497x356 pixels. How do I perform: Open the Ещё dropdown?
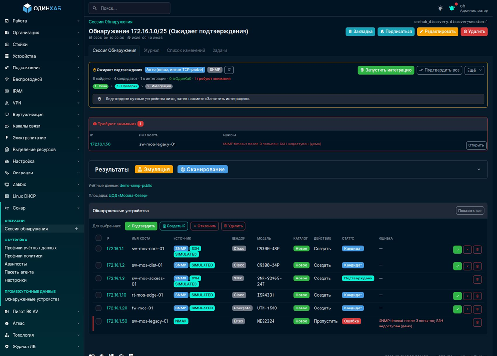(474, 70)
